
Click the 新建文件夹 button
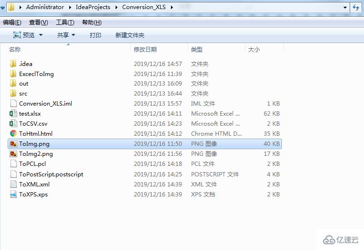coord(130,35)
